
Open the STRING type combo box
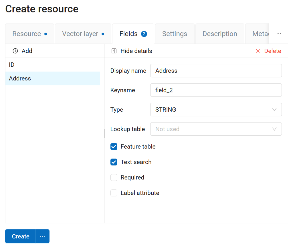(x=216, y=110)
